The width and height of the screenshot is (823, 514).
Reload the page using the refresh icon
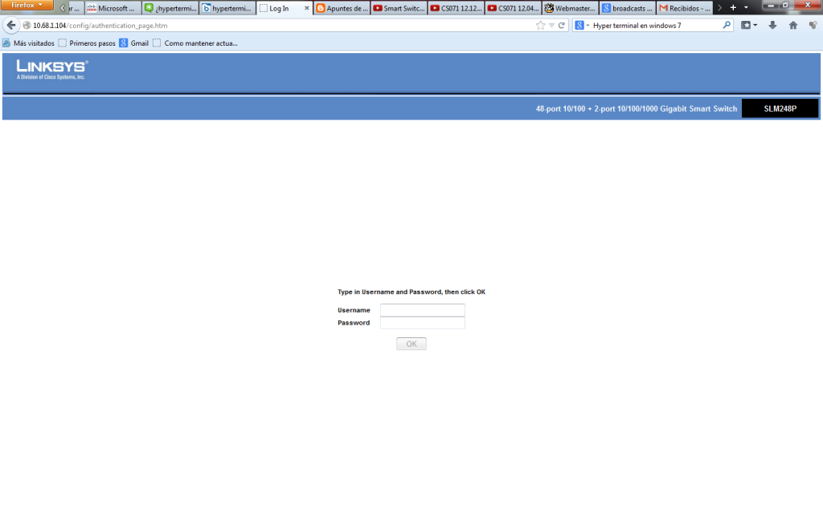tap(562, 25)
